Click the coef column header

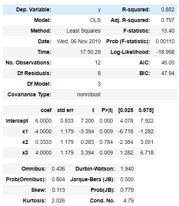pos(46,110)
